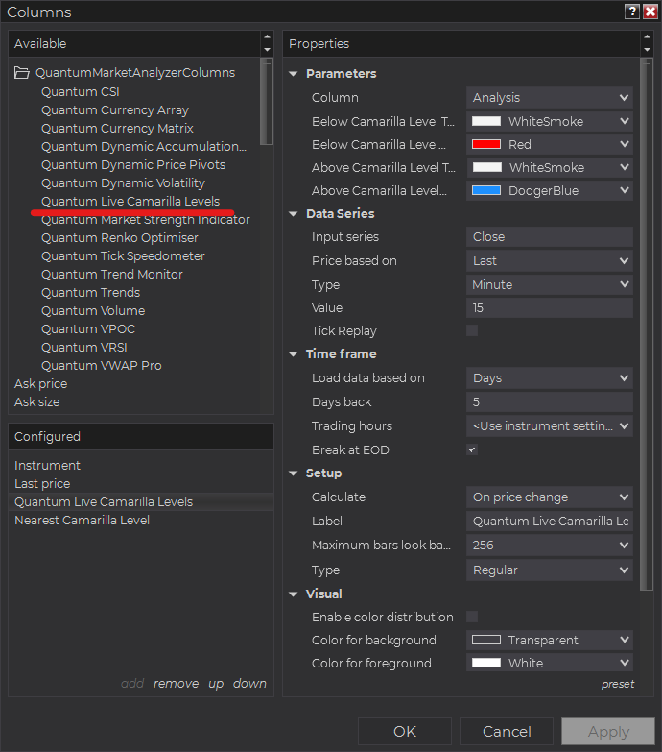Collapse the Parameters section
This screenshot has height=752, width=662.
click(x=294, y=74)
